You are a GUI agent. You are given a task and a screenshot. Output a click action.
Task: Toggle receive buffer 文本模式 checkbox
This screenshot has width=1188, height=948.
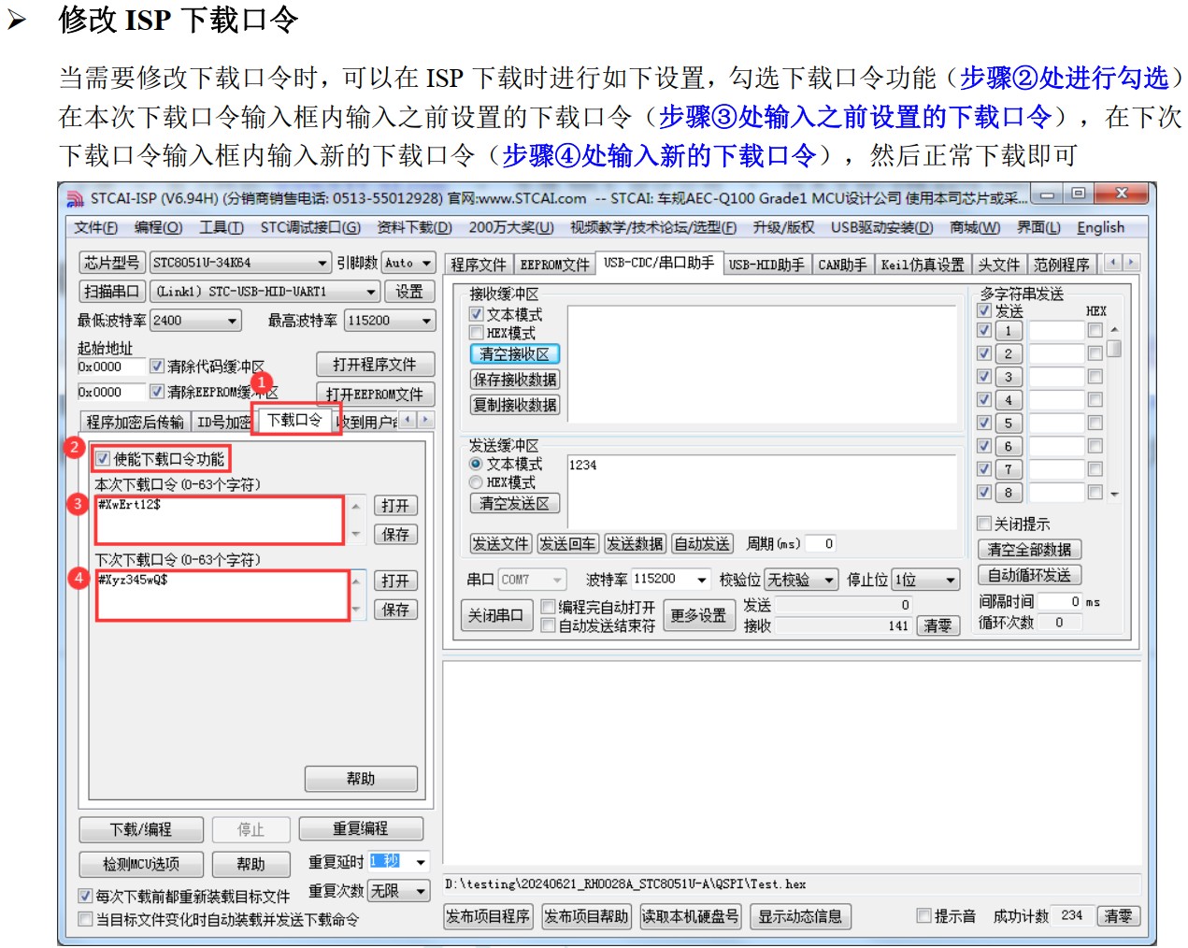476,314
